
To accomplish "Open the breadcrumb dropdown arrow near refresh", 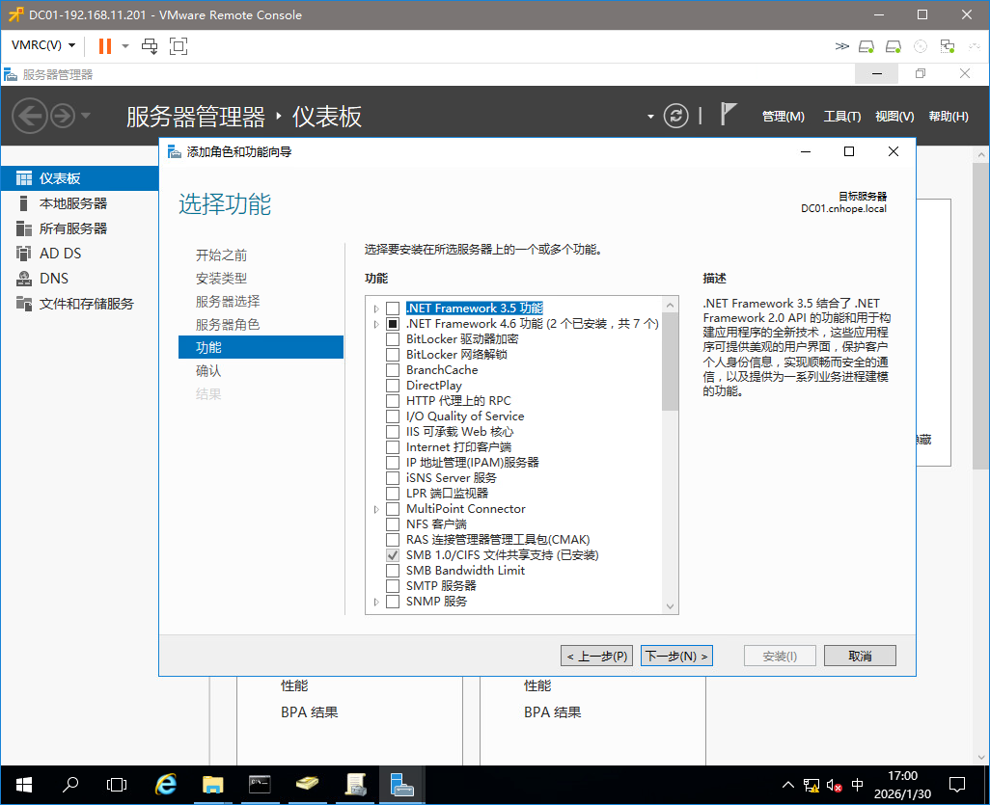I will click(650, 117).
